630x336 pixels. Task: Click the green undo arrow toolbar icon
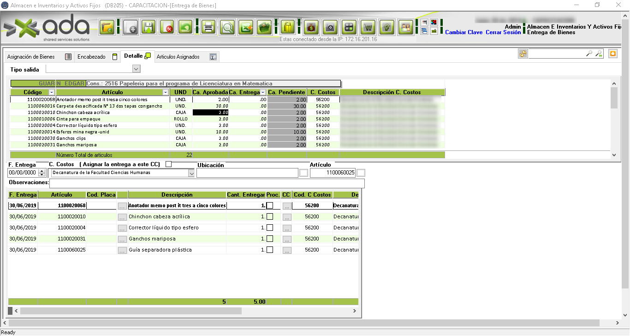pos(185,28)
